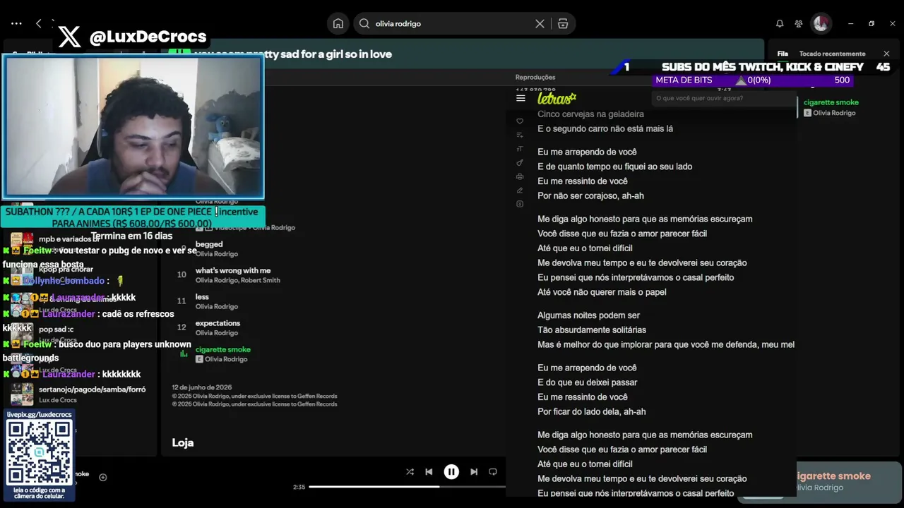This screenshot has height=508, width=904.
Task: Open the Spotify three-dots menu
Action: tap(16, 23)
